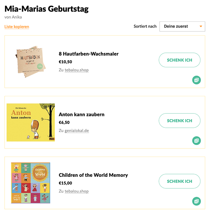The height and width of the screenshot is (215, 210).
Task: Click the 'von Anika' author text
Action: (x=13, y=17)
